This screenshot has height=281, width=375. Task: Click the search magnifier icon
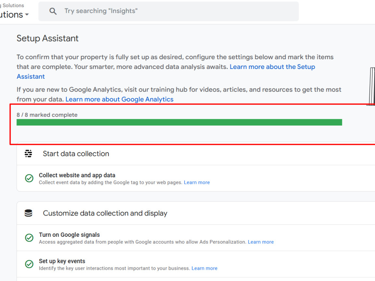53,11
